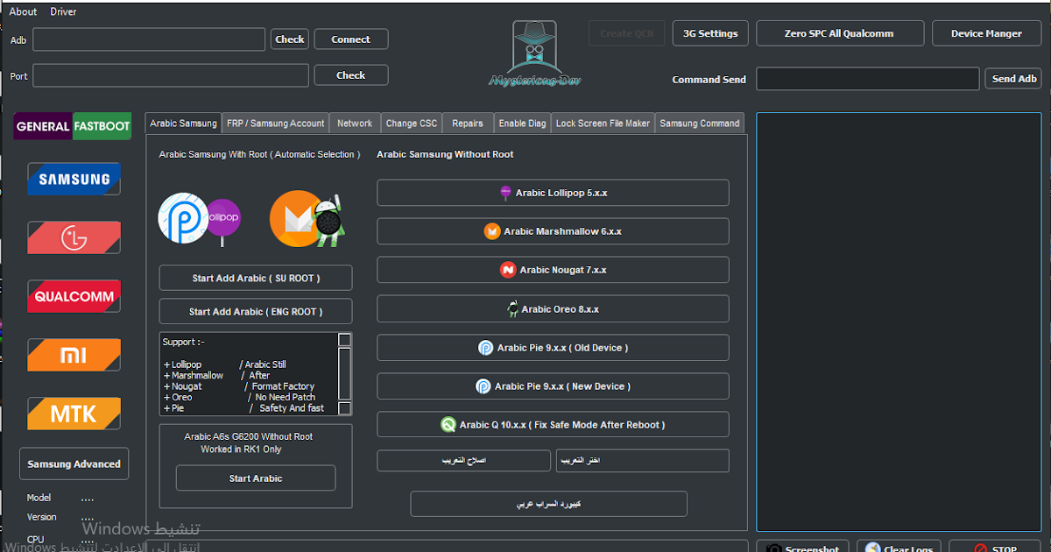Click the Connect button
Image resolution: width=1051 pixels, height=552 pixels.
coord(351,39)
